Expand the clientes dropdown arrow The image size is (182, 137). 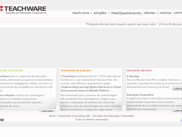tap(157, 13)
